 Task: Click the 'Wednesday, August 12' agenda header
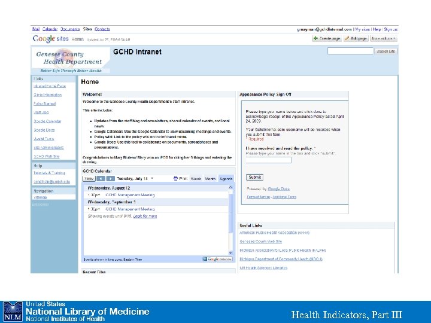coord(108,188)
